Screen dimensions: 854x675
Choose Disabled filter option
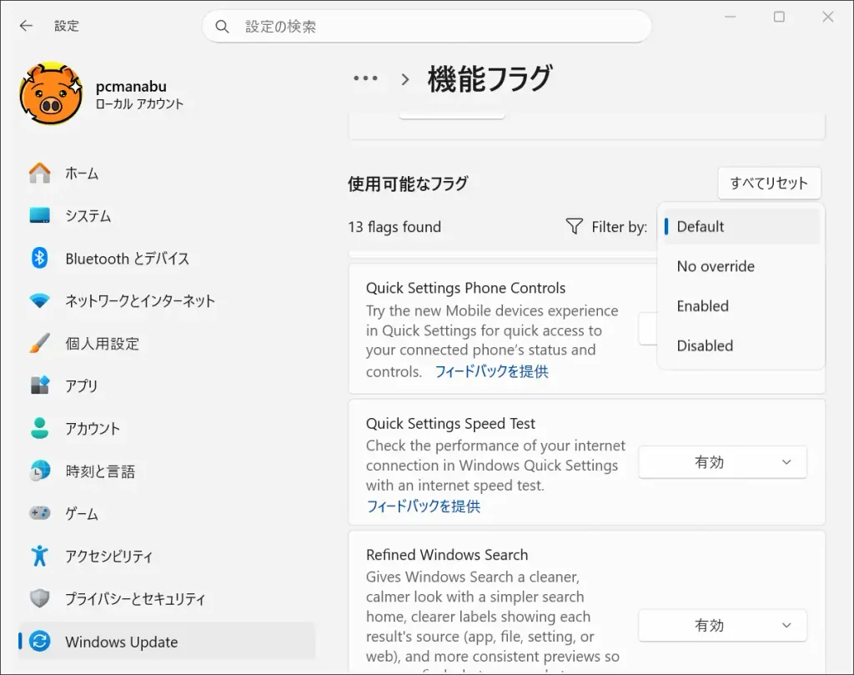pos(741,345)
